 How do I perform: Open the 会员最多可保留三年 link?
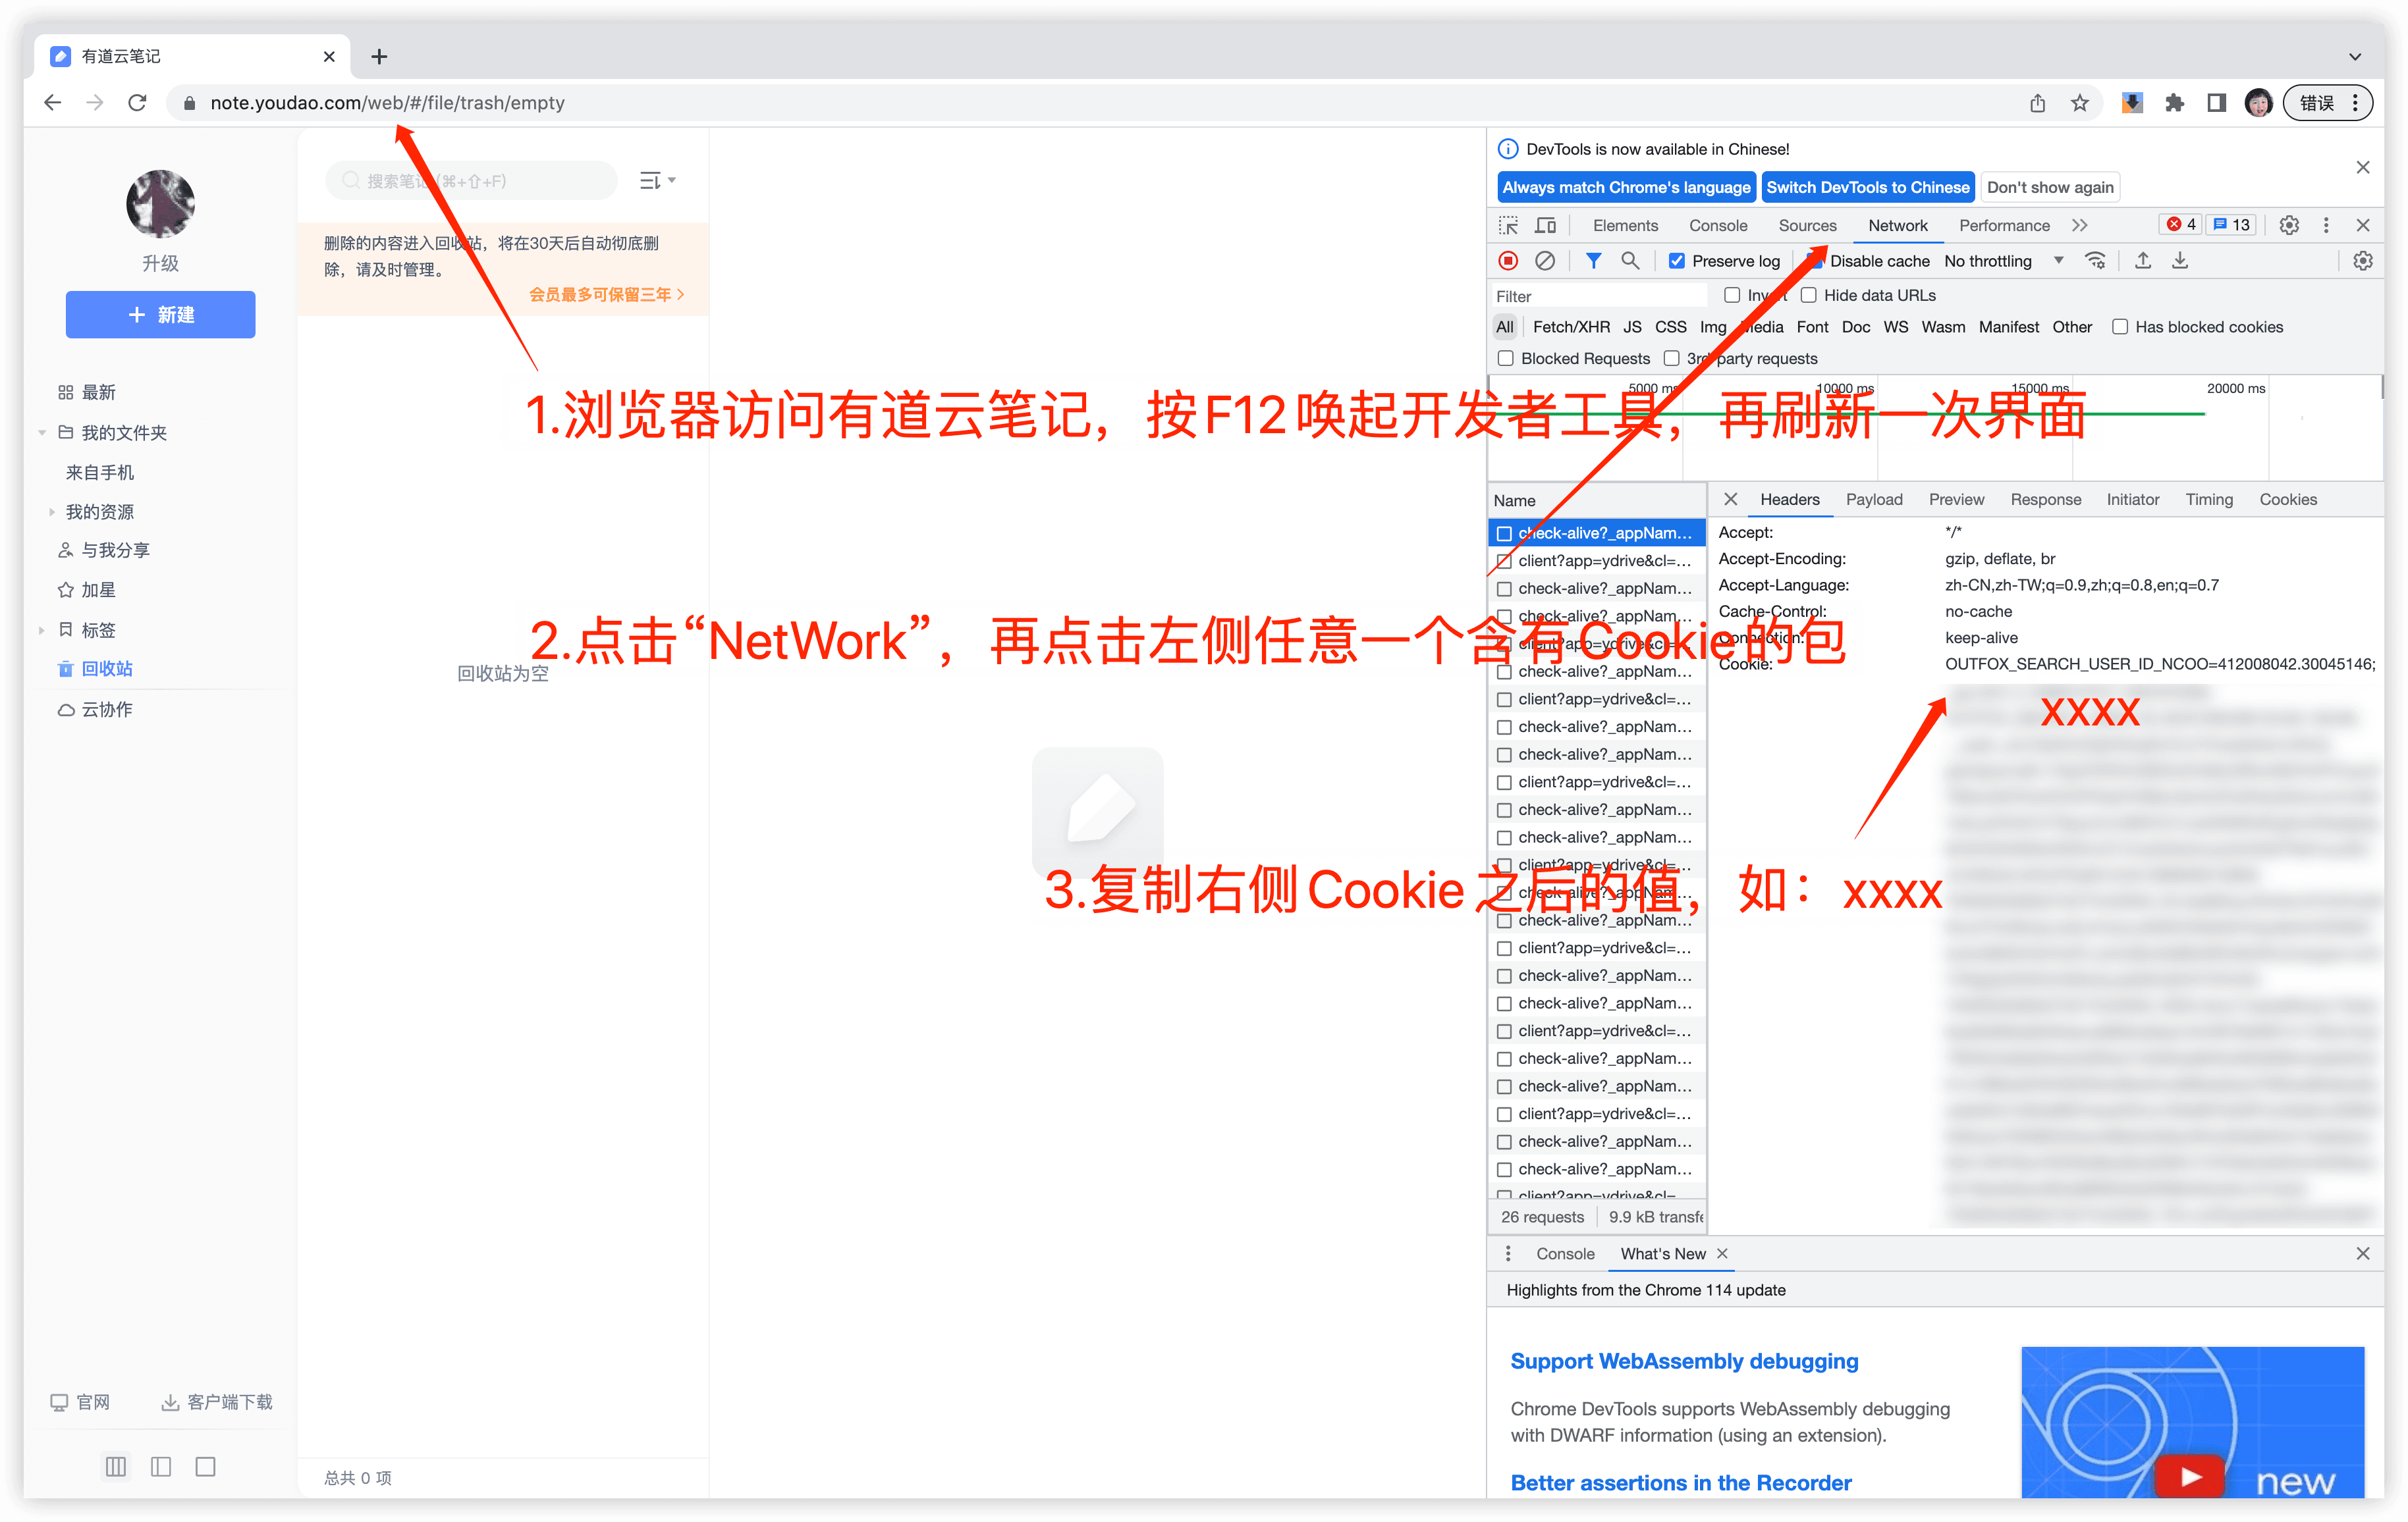[606, 295]
